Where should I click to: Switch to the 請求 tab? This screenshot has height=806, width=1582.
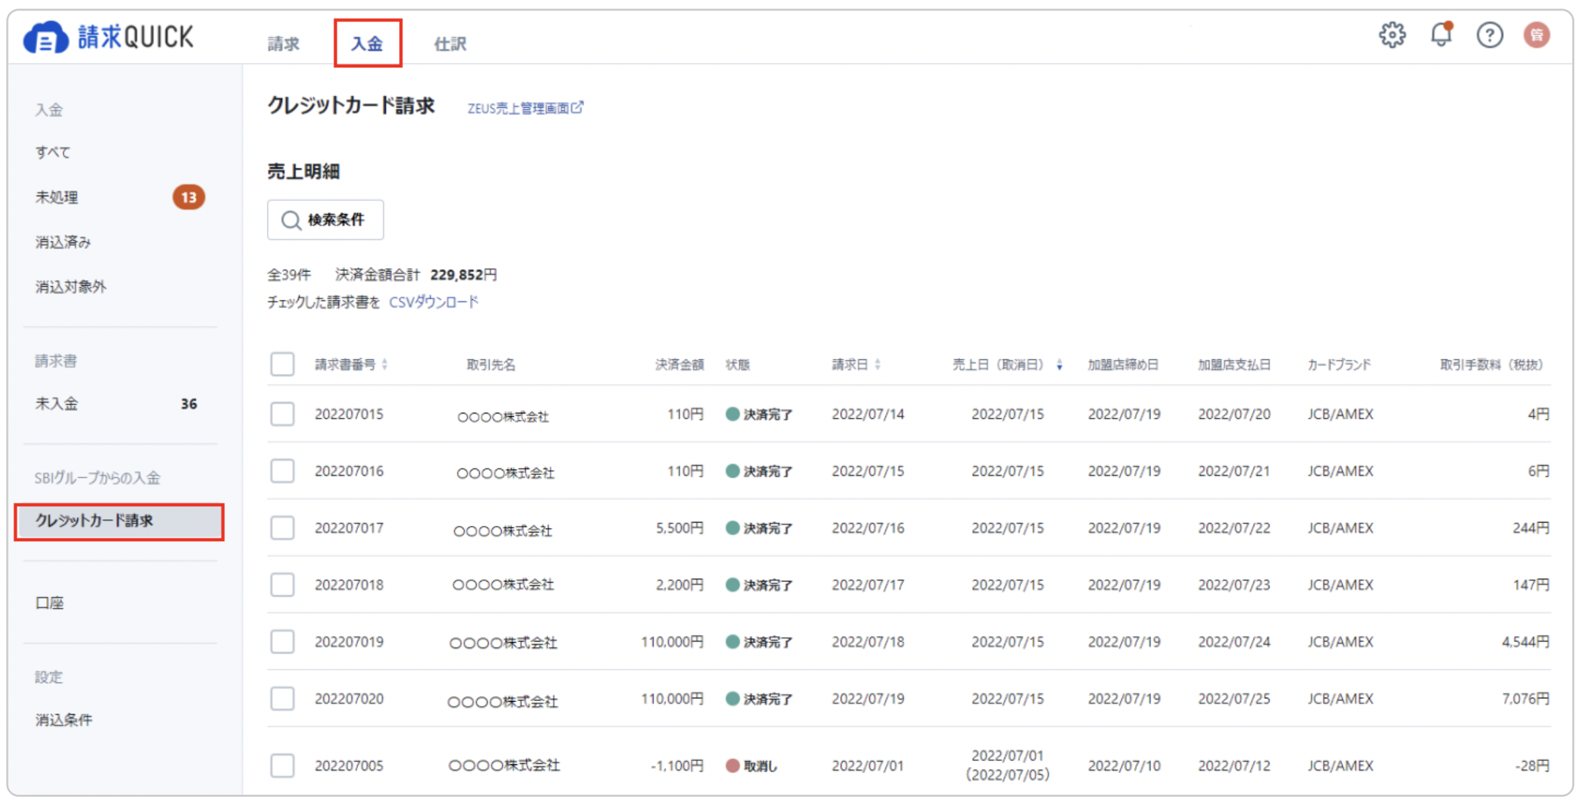pos(283,44)
